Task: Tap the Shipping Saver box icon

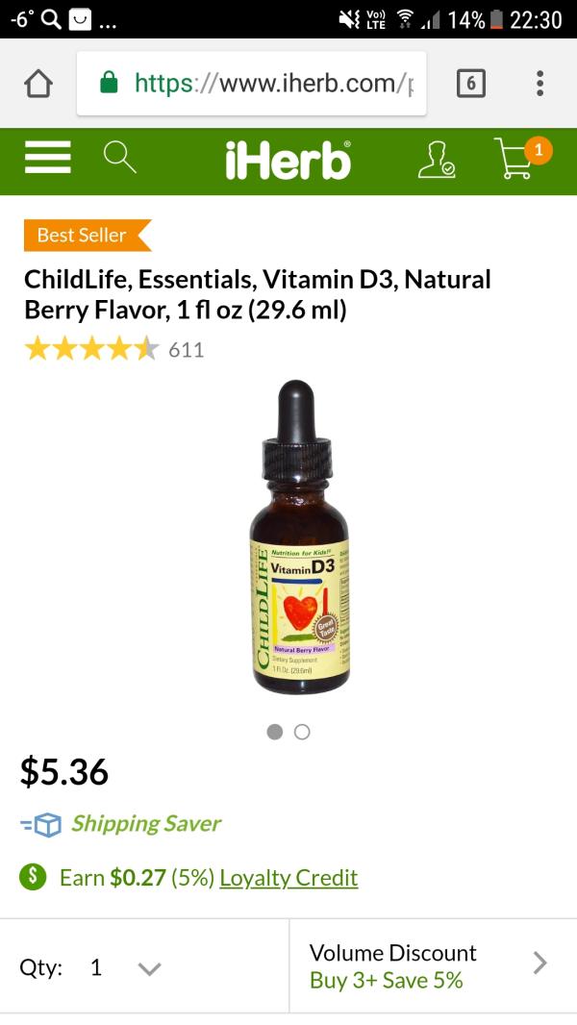Action: 40,825
